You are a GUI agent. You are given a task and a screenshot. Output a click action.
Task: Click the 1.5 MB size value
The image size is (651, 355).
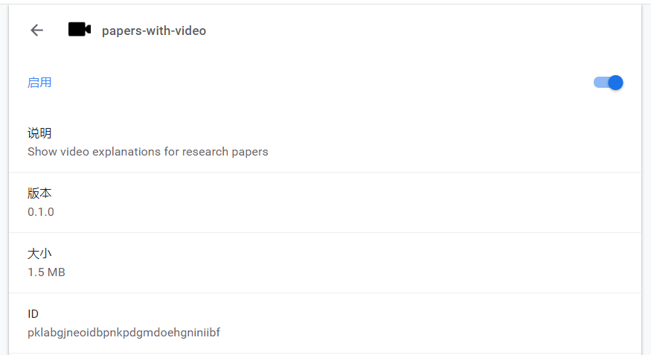pos(46,272)
